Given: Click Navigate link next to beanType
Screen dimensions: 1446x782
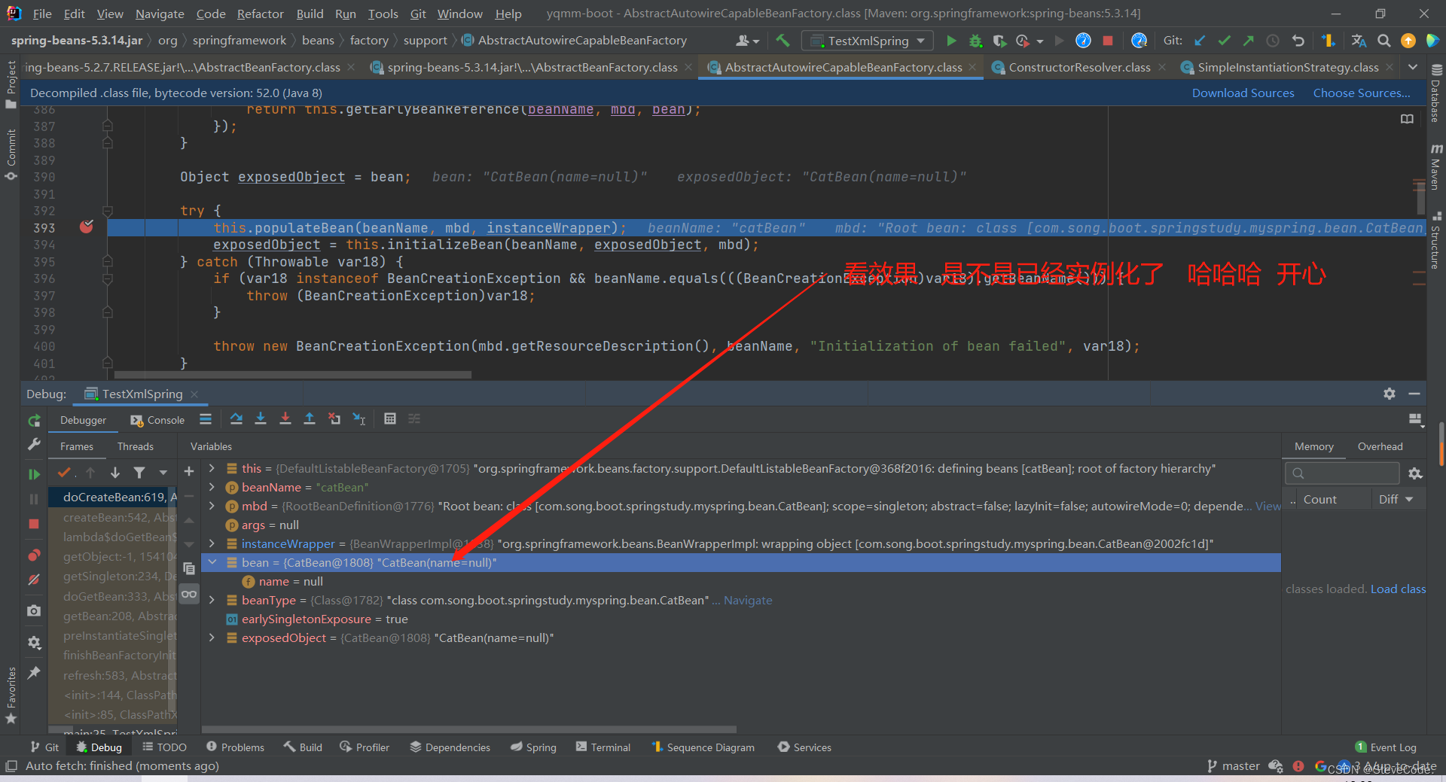Looking at the screenshot, I should coord(748,600).
